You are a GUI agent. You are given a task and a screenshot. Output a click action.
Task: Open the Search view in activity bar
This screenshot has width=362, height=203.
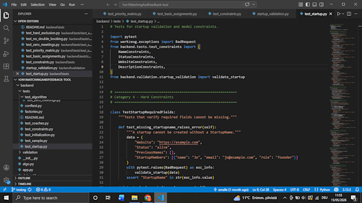pos(6,28)
